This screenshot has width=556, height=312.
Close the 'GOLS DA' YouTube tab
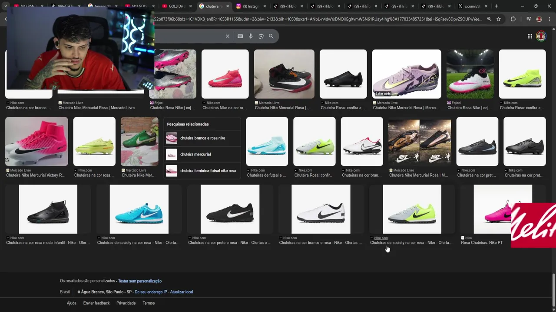[190, 6]
